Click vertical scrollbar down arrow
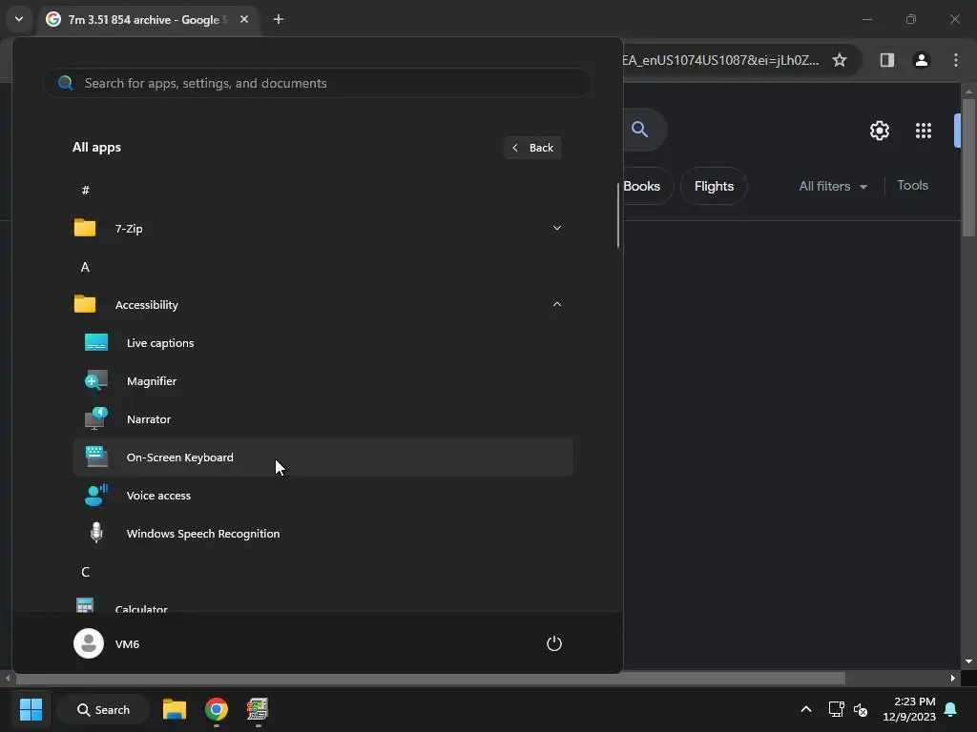The image size is (977, 732). tap(968, 661)
